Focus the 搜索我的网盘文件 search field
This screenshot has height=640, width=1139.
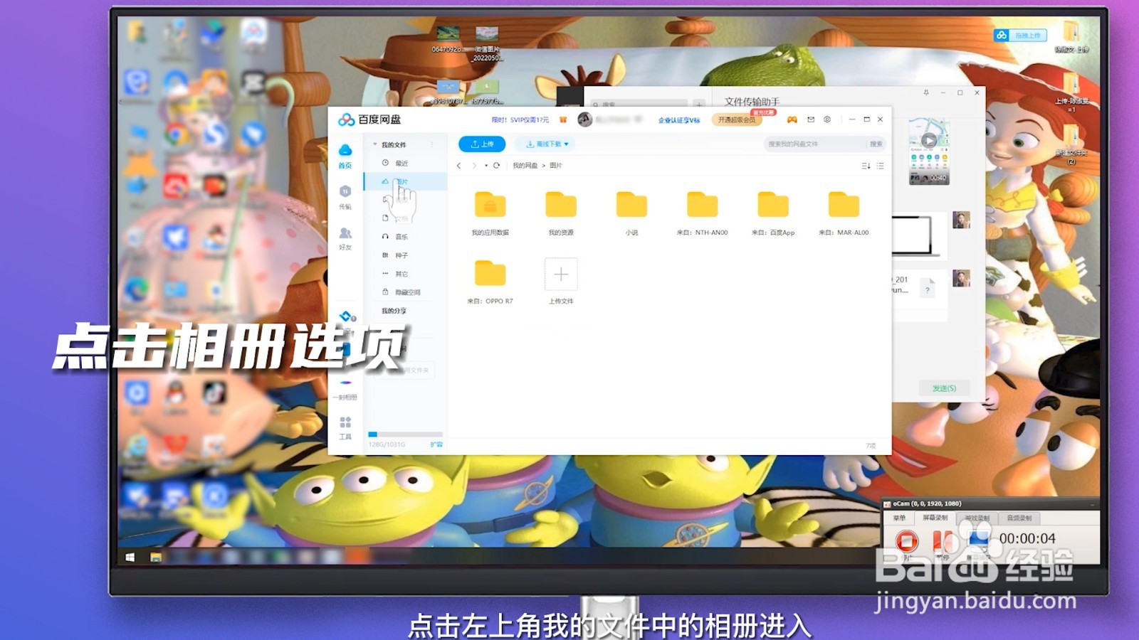coord(815,144)
